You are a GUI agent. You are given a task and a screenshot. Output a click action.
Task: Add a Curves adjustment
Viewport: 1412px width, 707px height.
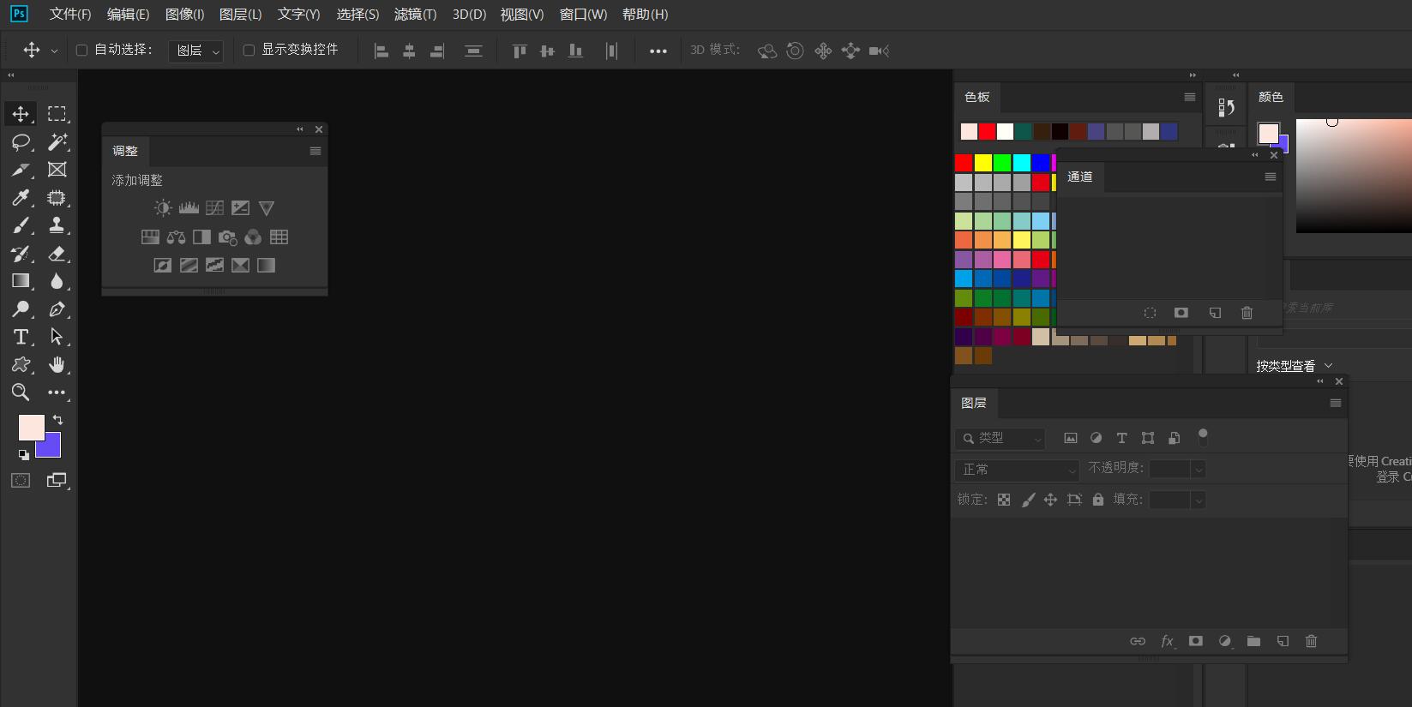215,207
